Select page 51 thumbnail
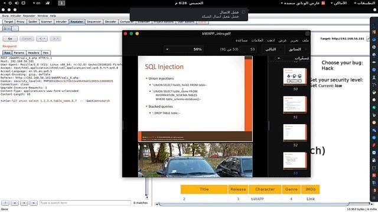This screenshot has height=212, width=378. (x=295, y=105)
